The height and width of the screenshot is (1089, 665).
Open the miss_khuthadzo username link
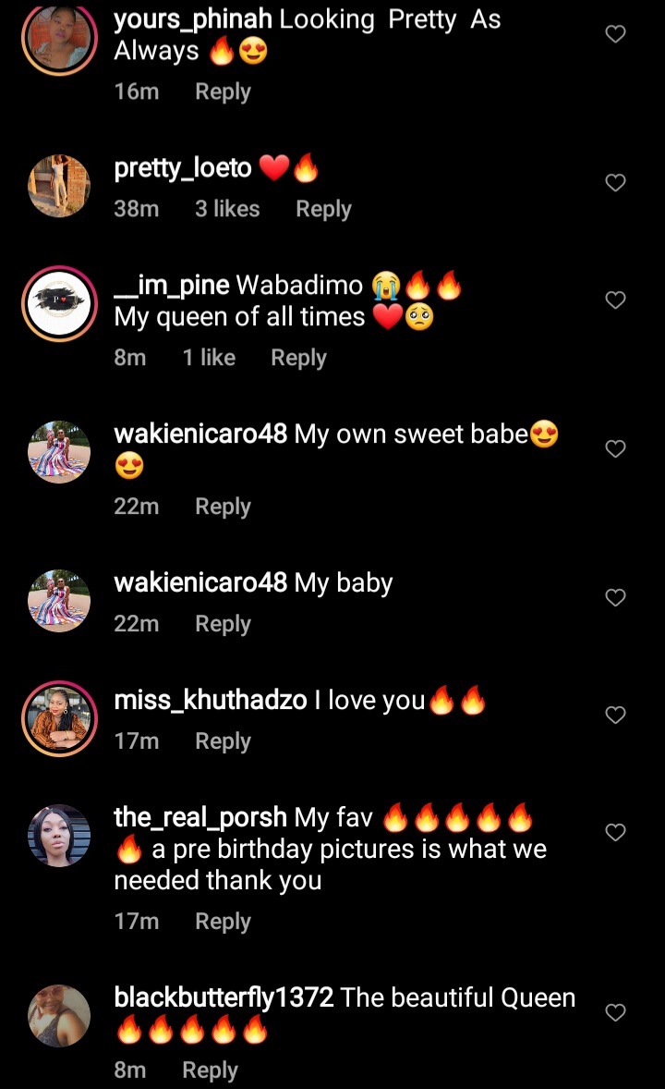pyautogui.click(x=211, y=700)
